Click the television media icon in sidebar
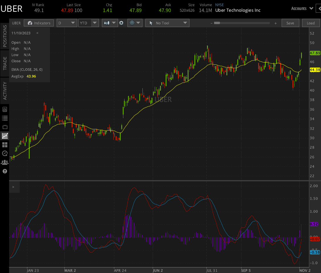Image resolution: width=321 pixels, height=273 pixels. coord(5,127)
